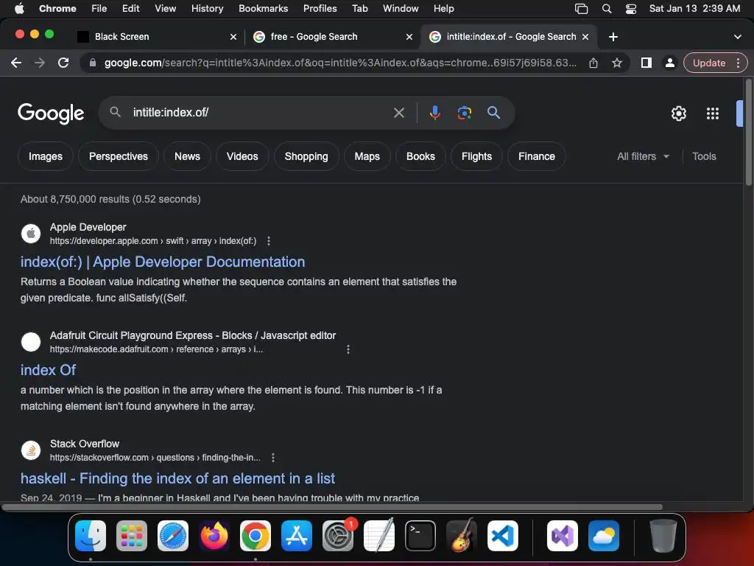Click the browser forward arrow
The width and height of the screenshot is (754, 566).
pyautogui.click(x=40, y=63)
